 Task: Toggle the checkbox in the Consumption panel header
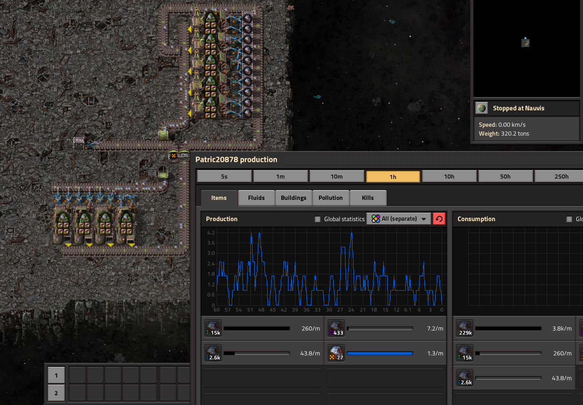(x=569, y=219)
